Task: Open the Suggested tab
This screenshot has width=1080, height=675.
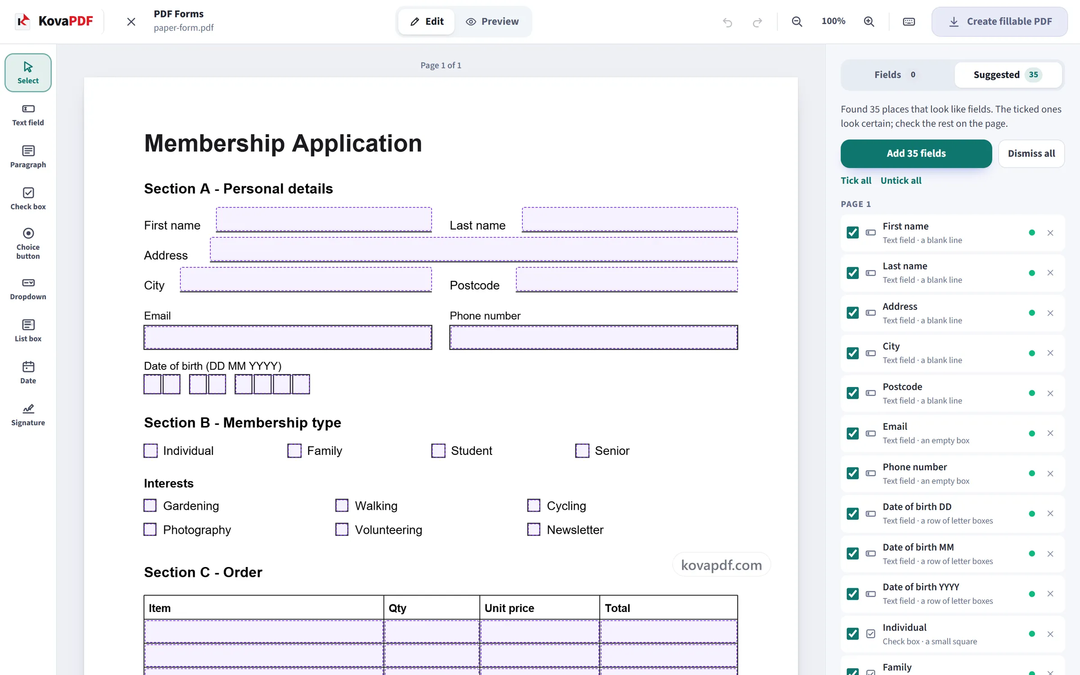Action: tap(1008, 75)
